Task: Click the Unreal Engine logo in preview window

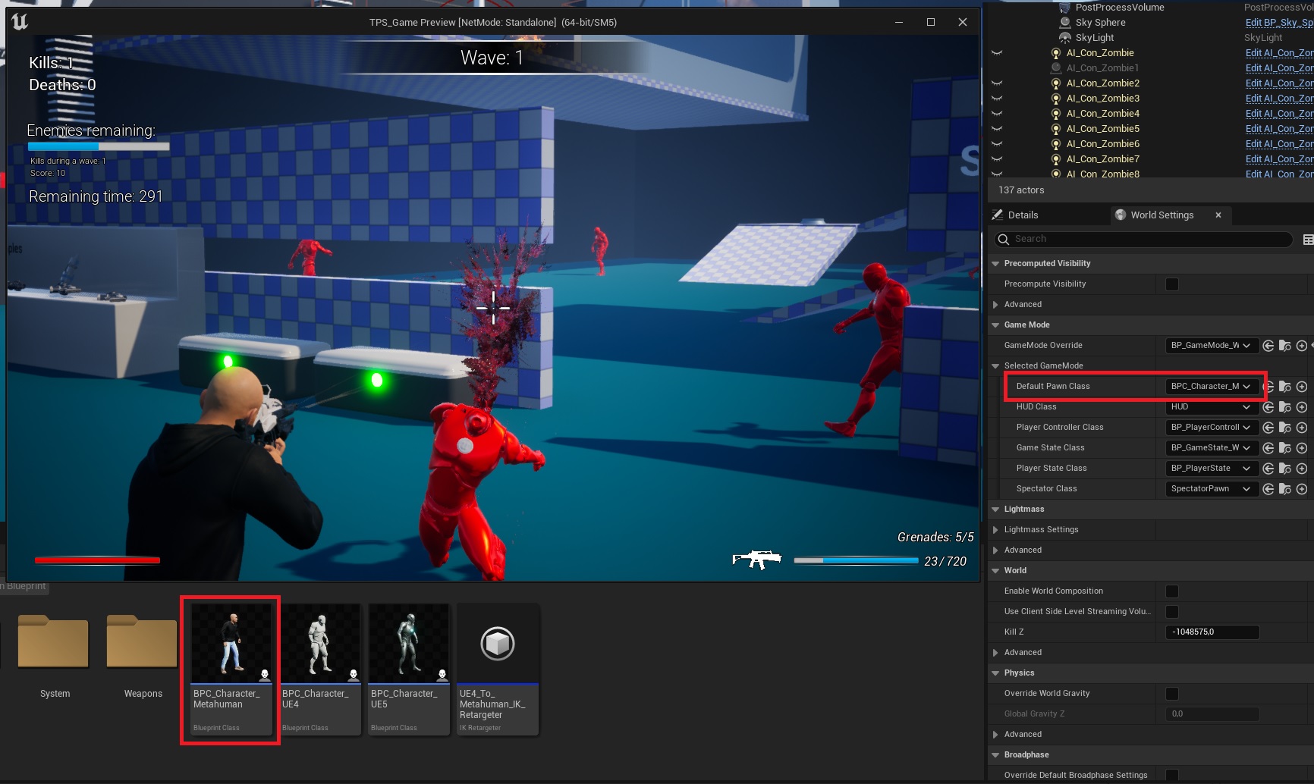Action: [x=20, y=22]
